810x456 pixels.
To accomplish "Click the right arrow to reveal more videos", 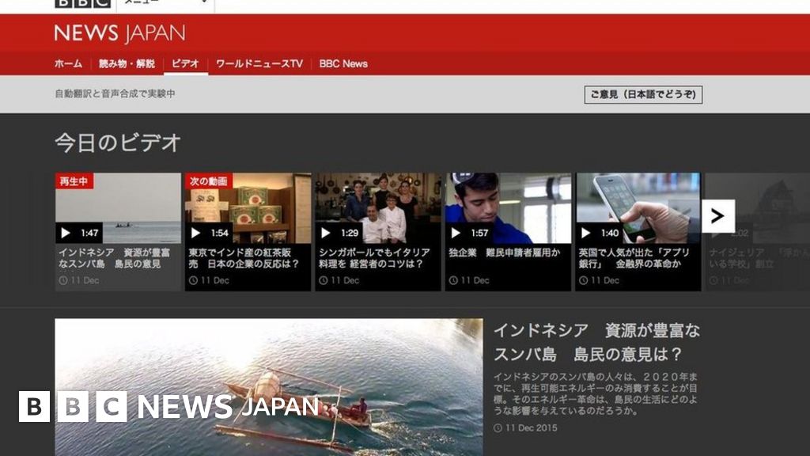I will [717, 215].
